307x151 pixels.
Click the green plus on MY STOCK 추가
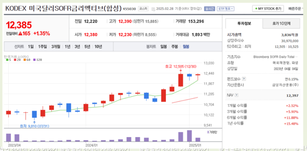point(256,9)
